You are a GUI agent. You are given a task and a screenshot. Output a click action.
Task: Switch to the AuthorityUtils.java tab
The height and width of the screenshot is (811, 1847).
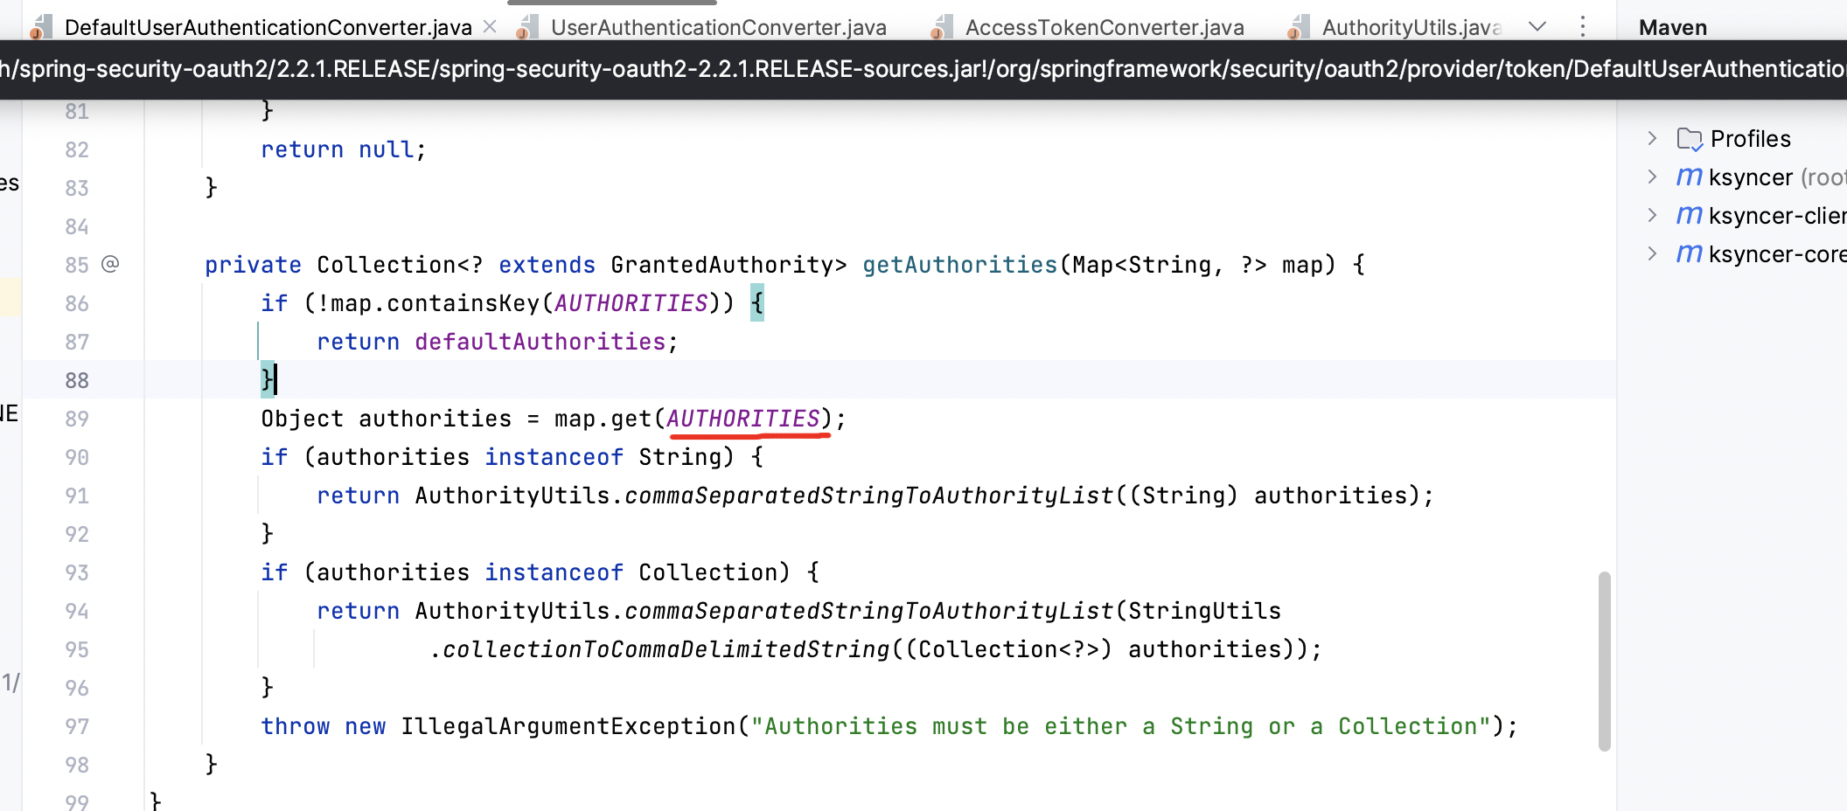tap(1408, 26)
